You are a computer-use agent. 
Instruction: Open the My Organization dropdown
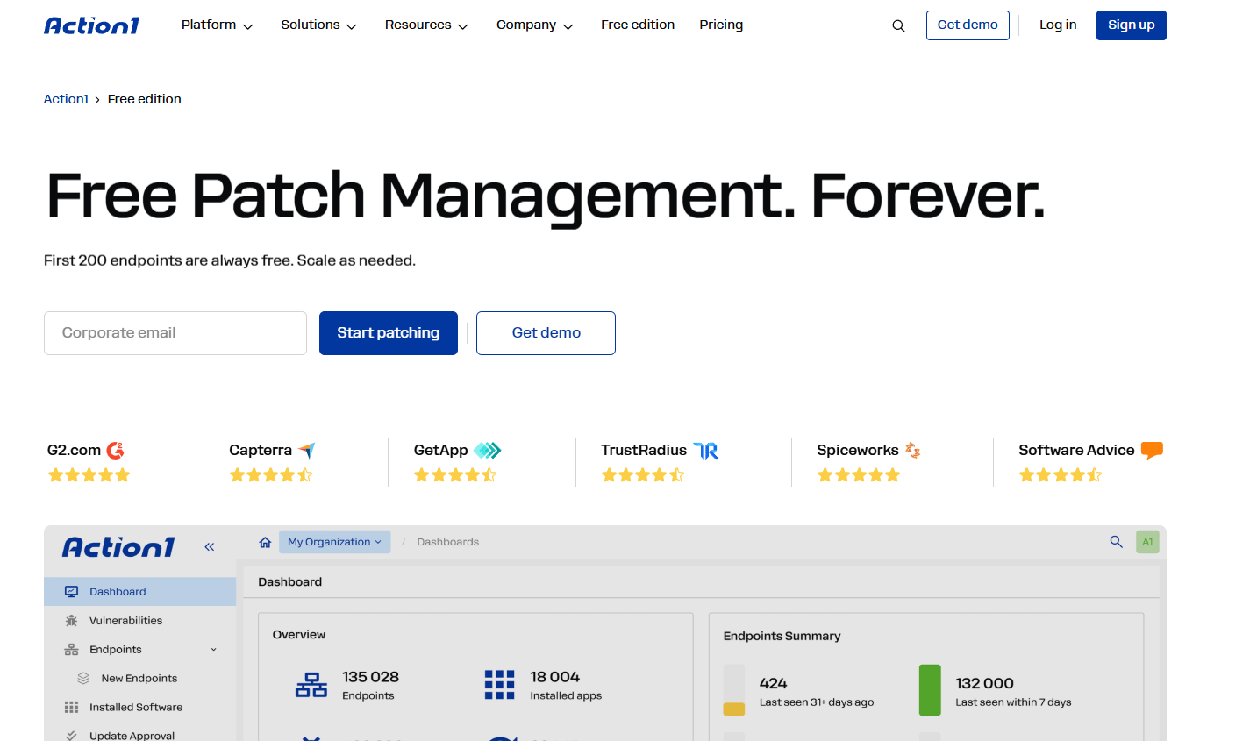(x=334, y=542)
